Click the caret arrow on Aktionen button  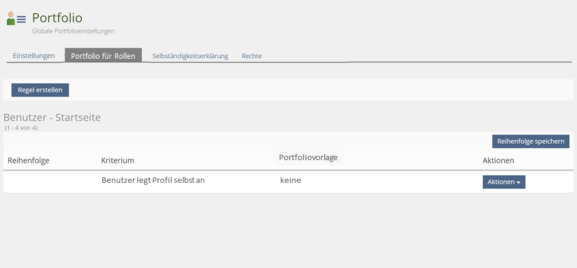[x=519, y=182]
